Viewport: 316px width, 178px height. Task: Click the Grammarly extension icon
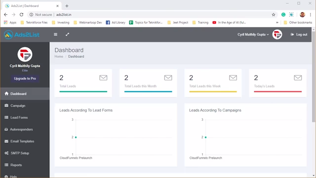[283, 14]
